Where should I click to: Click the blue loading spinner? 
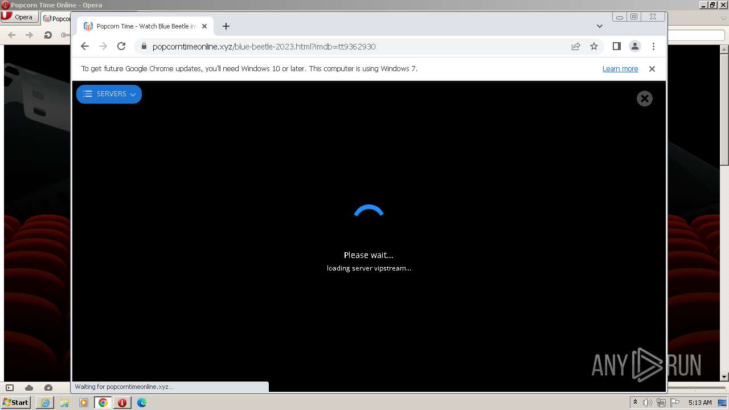pos(369,211)
